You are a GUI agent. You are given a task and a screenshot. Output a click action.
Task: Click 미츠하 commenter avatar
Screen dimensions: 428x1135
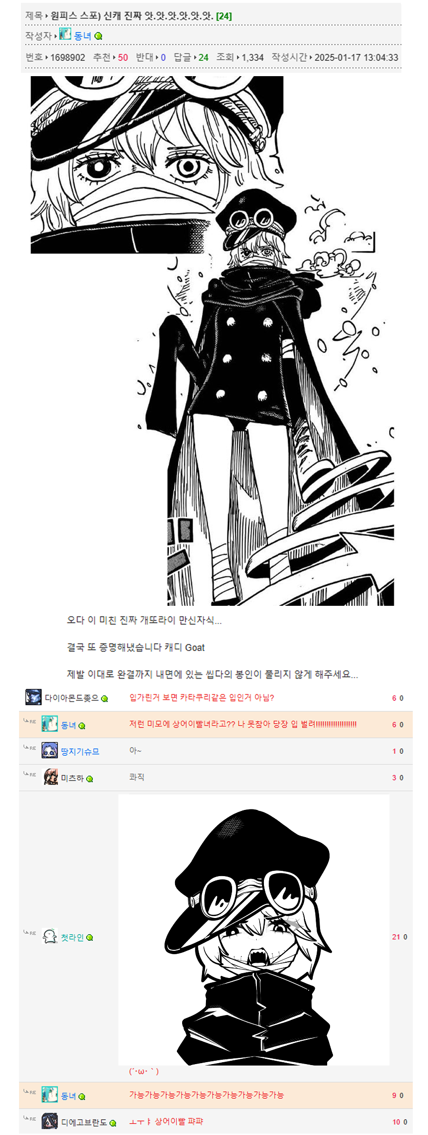(x=50, y=777)
